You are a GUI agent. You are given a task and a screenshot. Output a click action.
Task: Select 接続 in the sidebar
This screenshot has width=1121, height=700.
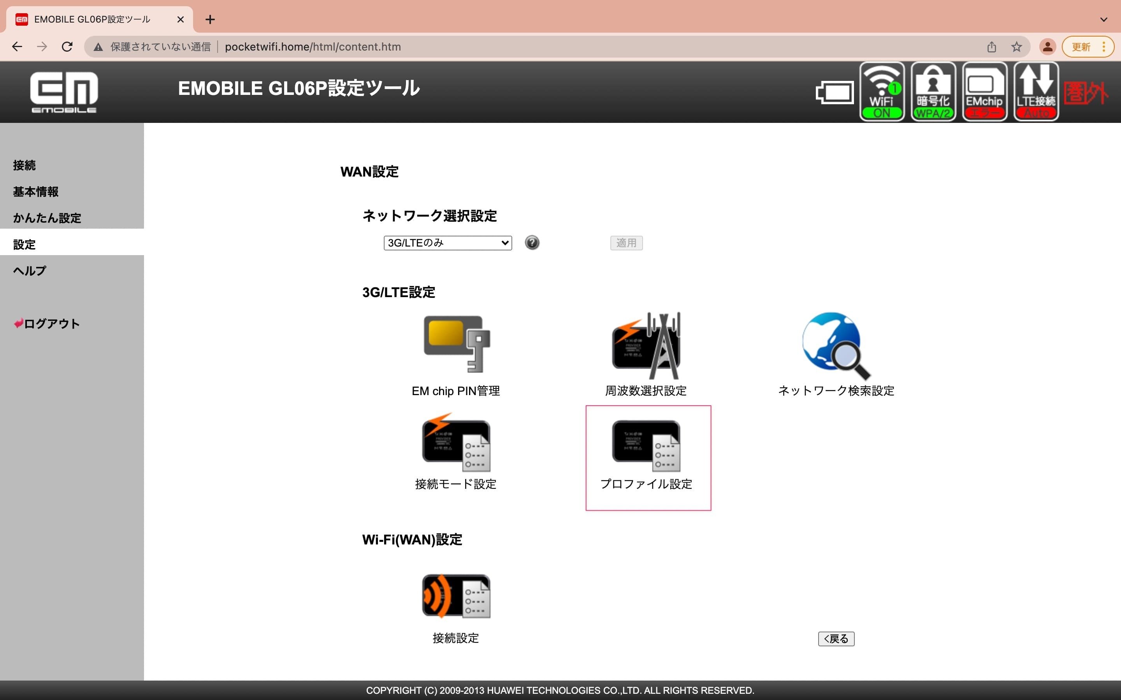(24, 165)
